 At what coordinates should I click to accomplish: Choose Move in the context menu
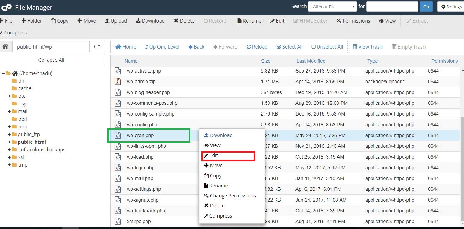(213, 166)
